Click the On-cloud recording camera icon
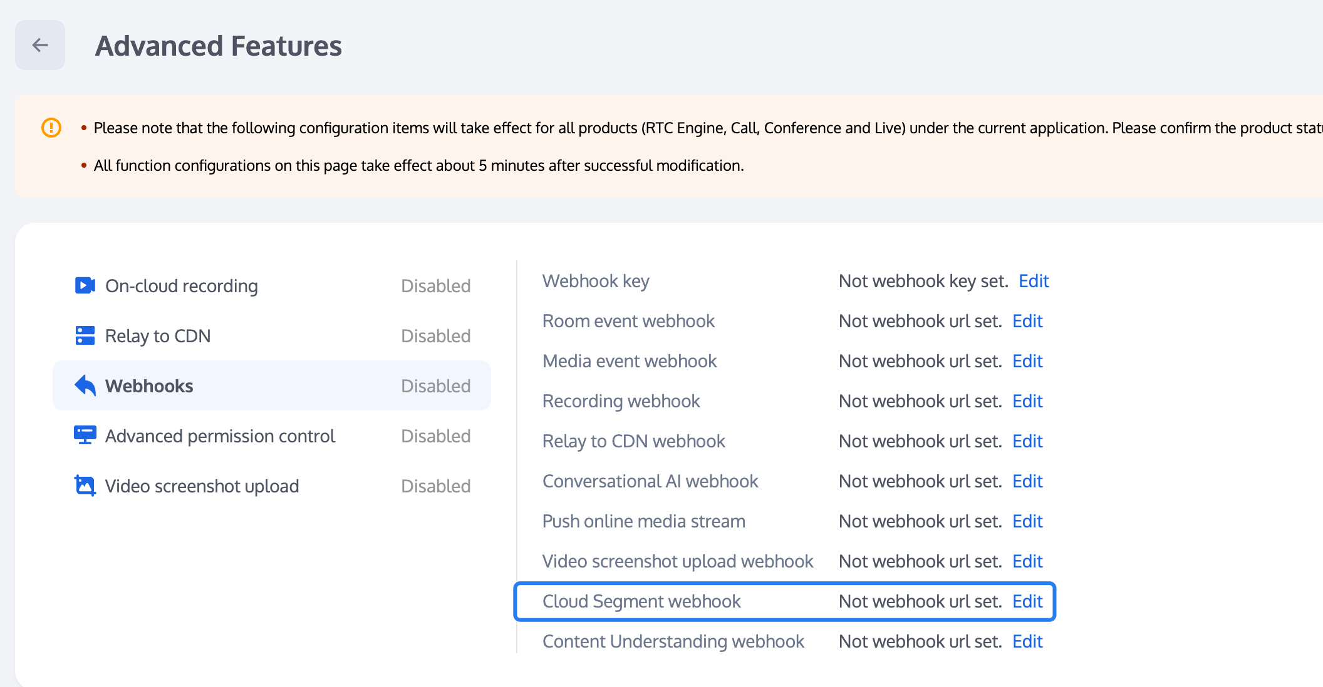 pos(85,286)
